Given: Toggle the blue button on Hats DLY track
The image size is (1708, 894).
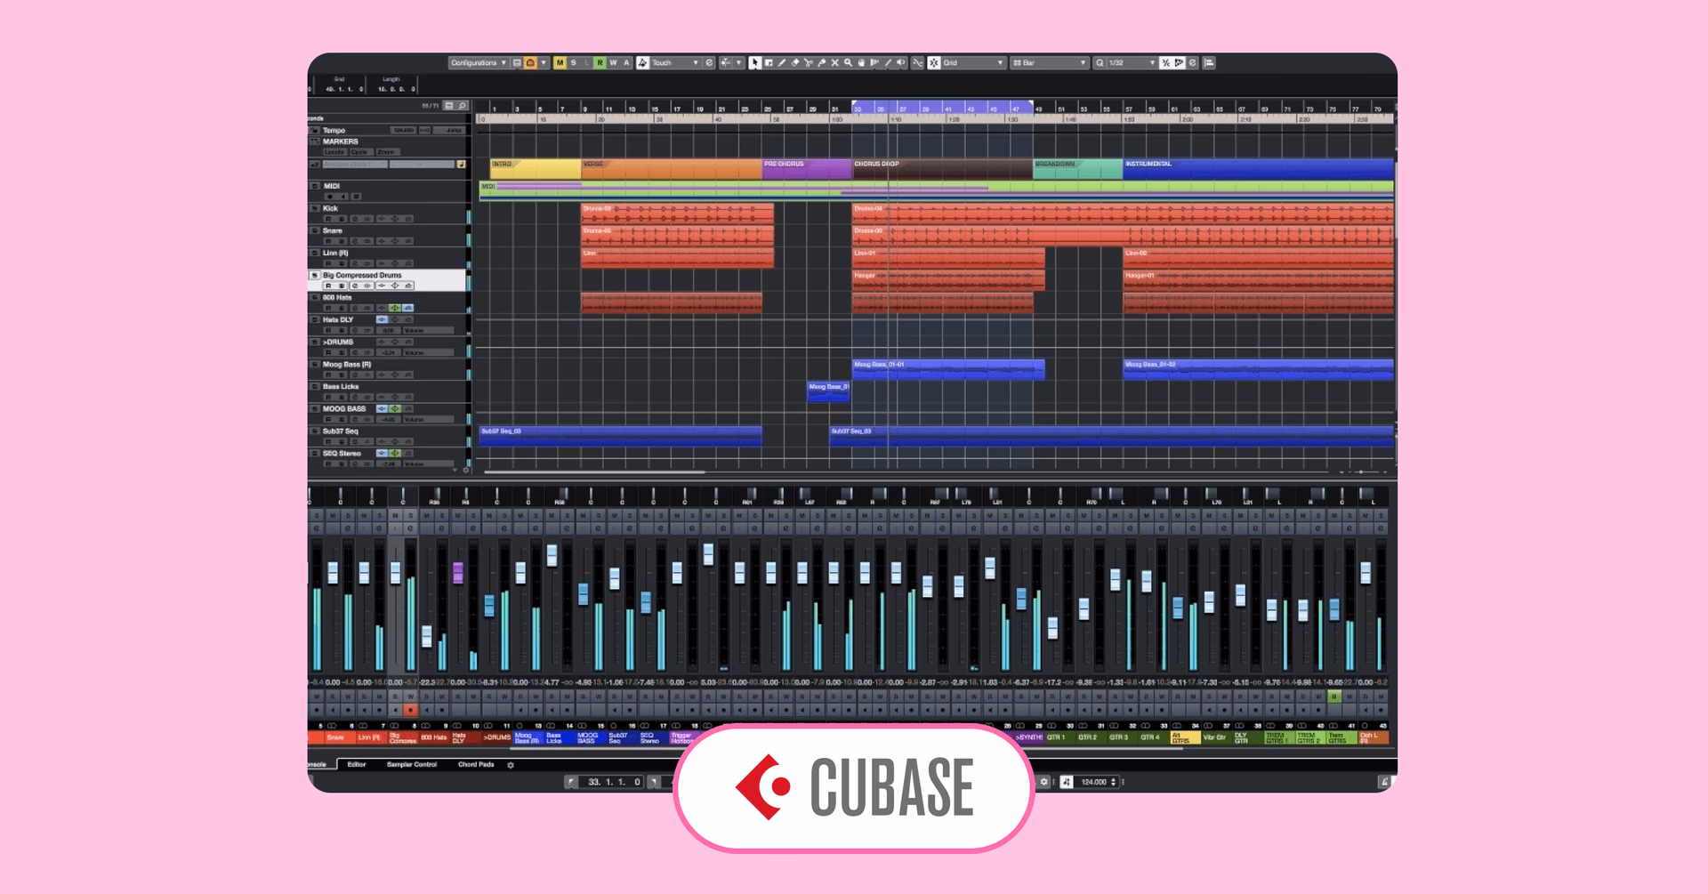Looking at the screenshot, I should coord(382,319).
